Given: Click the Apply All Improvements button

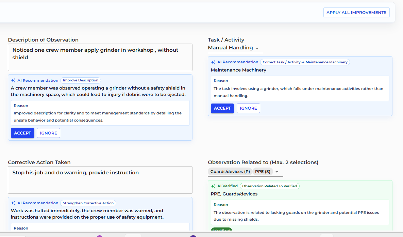Looking at the screenshot, I should [x=356, y=13].
